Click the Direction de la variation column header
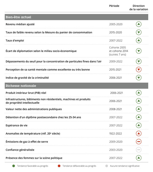The height and width of the screenshot is (172, 153). pyautogui.click(x=138, y=7)
